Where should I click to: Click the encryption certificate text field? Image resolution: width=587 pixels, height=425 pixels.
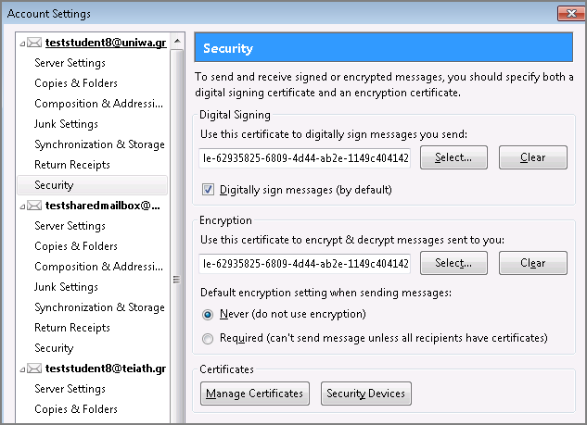click(x=305, y=264)
